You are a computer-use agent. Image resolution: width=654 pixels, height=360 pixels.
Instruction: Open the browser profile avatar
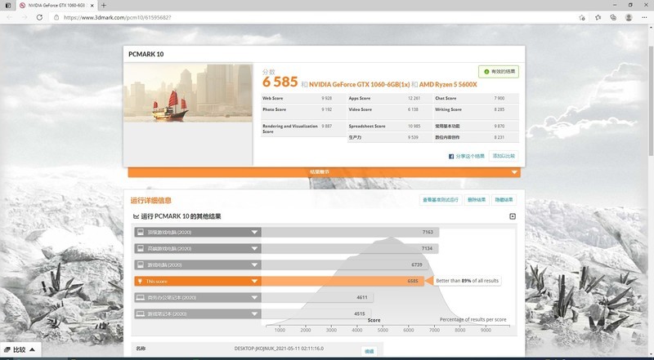tap(629, 17)
